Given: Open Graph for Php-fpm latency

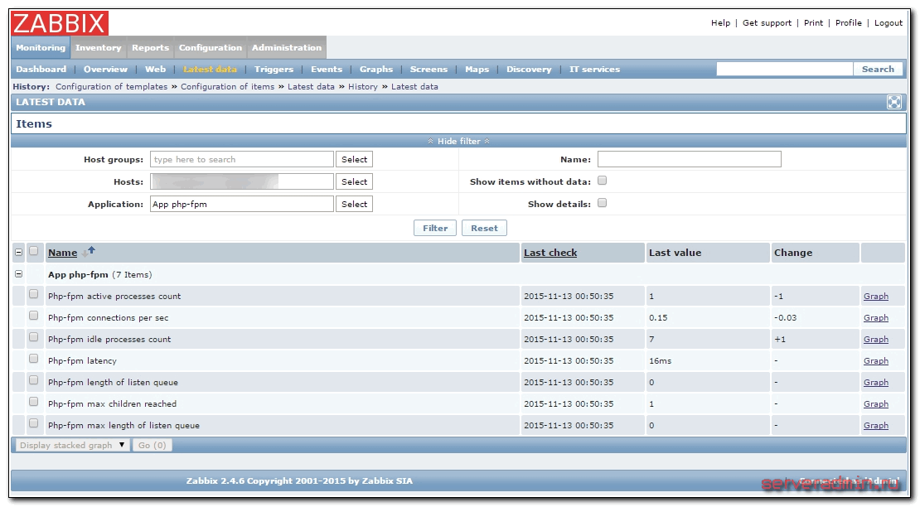Looking at the screenshot, I should (x=875, y=361).
